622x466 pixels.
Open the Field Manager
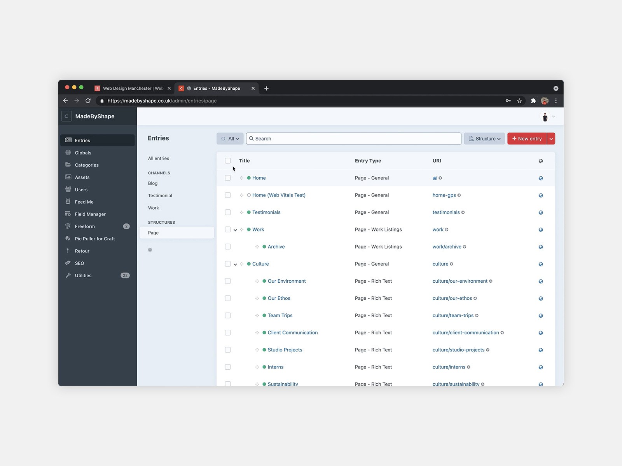click(90, 214)
